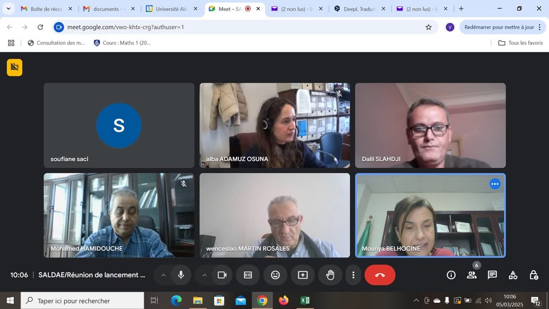The image size is (549, 309).
Task: Open the emoji reaction picker
Action: (275, 275)
